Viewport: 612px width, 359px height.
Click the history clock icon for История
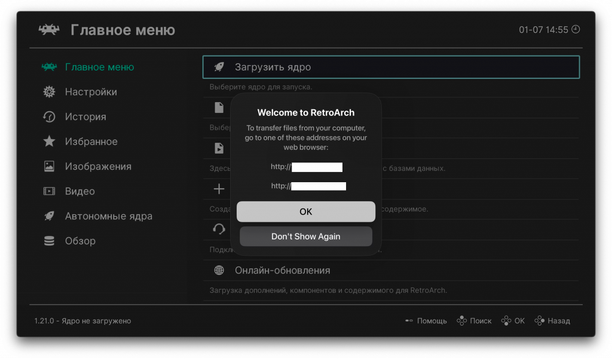[49, 116]
